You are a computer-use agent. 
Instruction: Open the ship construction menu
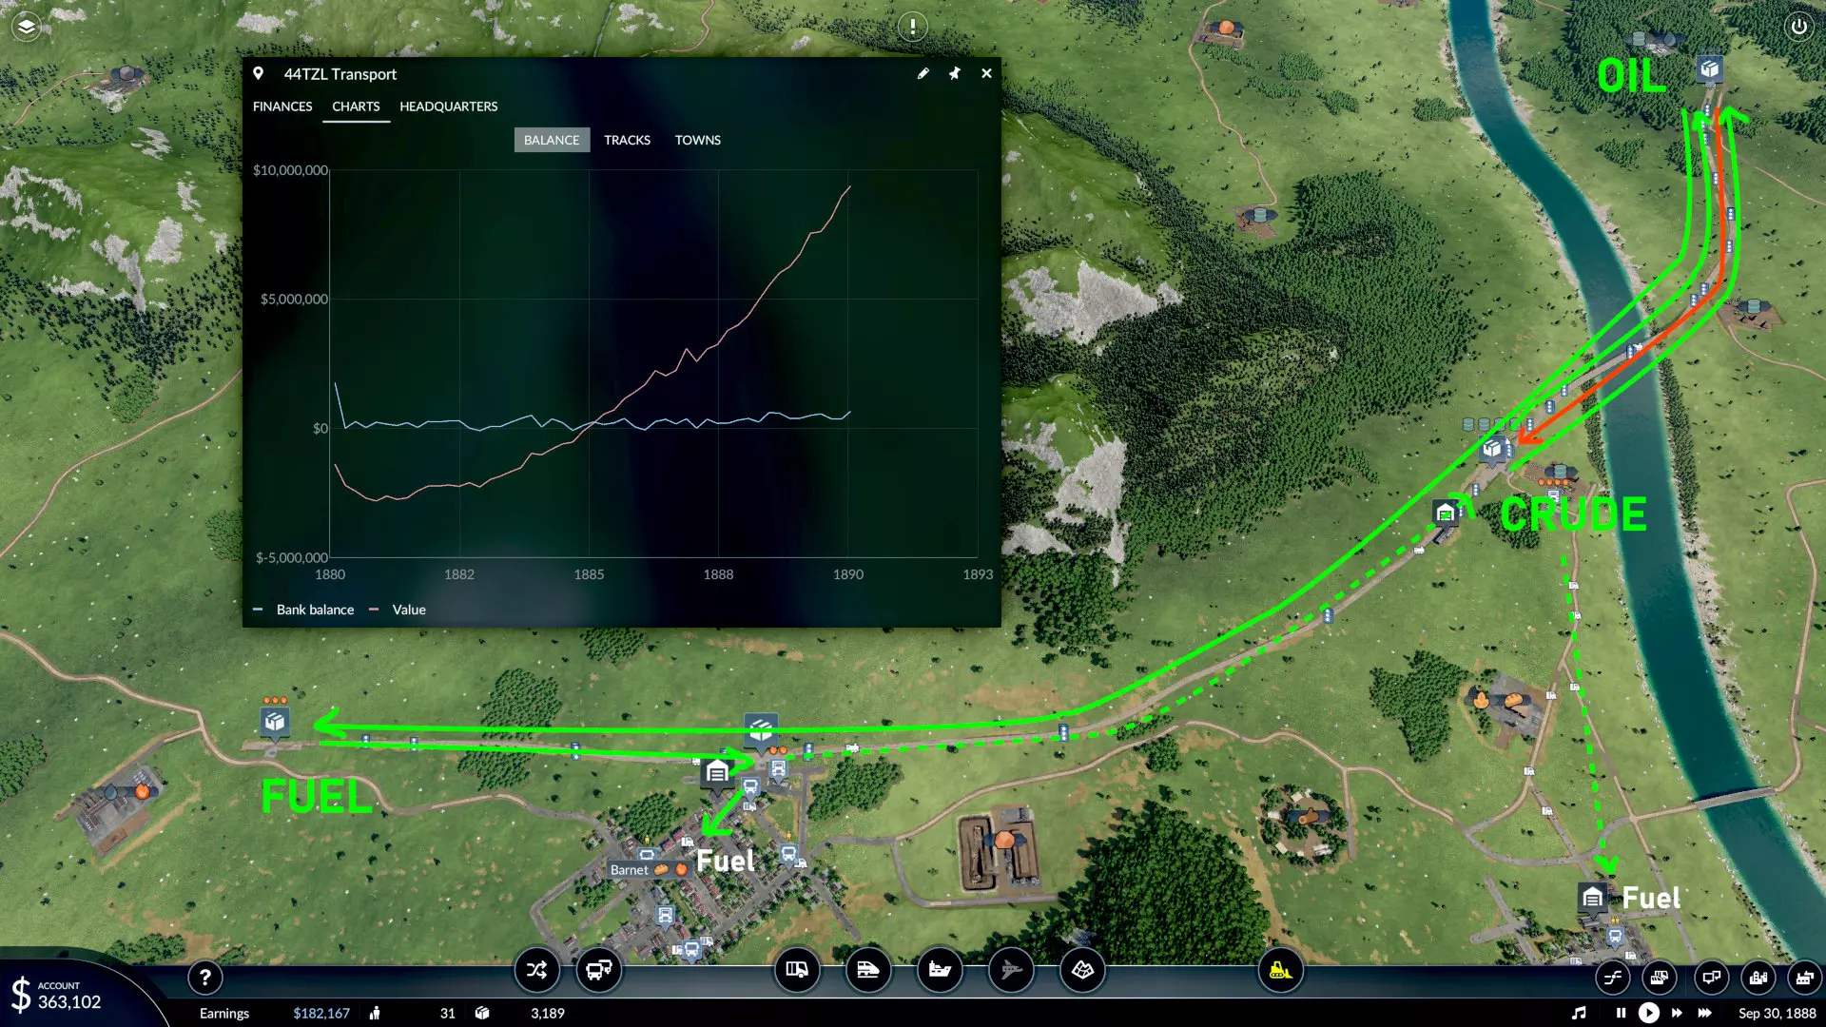940,970
